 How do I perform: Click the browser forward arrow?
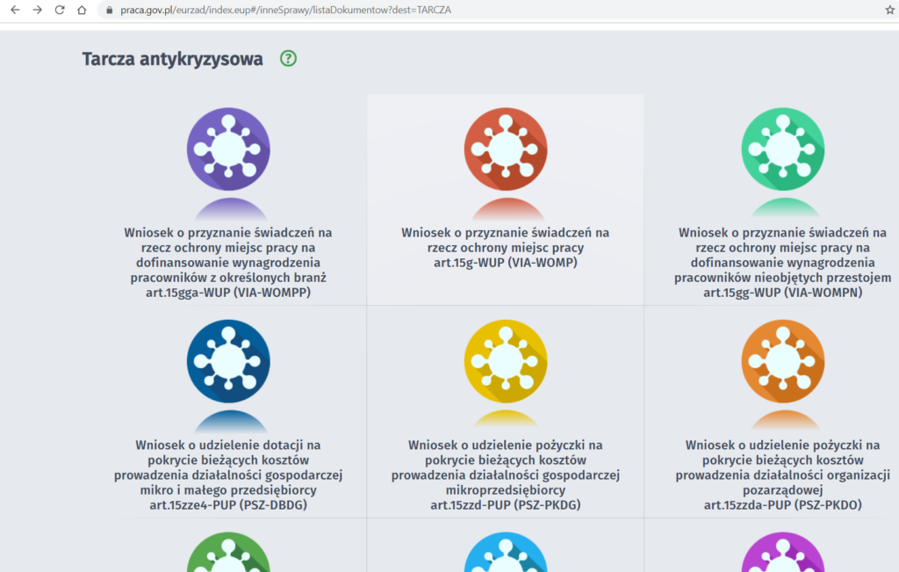click(x=37, y=10)
